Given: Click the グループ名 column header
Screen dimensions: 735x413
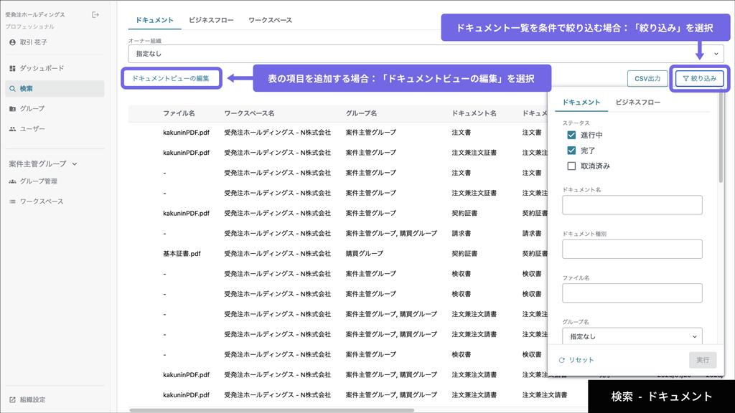Looking at the screenshot, I should [362, 113].
